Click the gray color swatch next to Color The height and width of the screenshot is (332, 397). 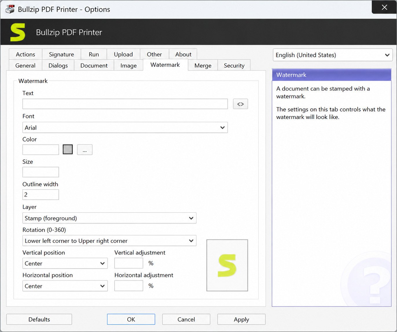coord(68,149)
